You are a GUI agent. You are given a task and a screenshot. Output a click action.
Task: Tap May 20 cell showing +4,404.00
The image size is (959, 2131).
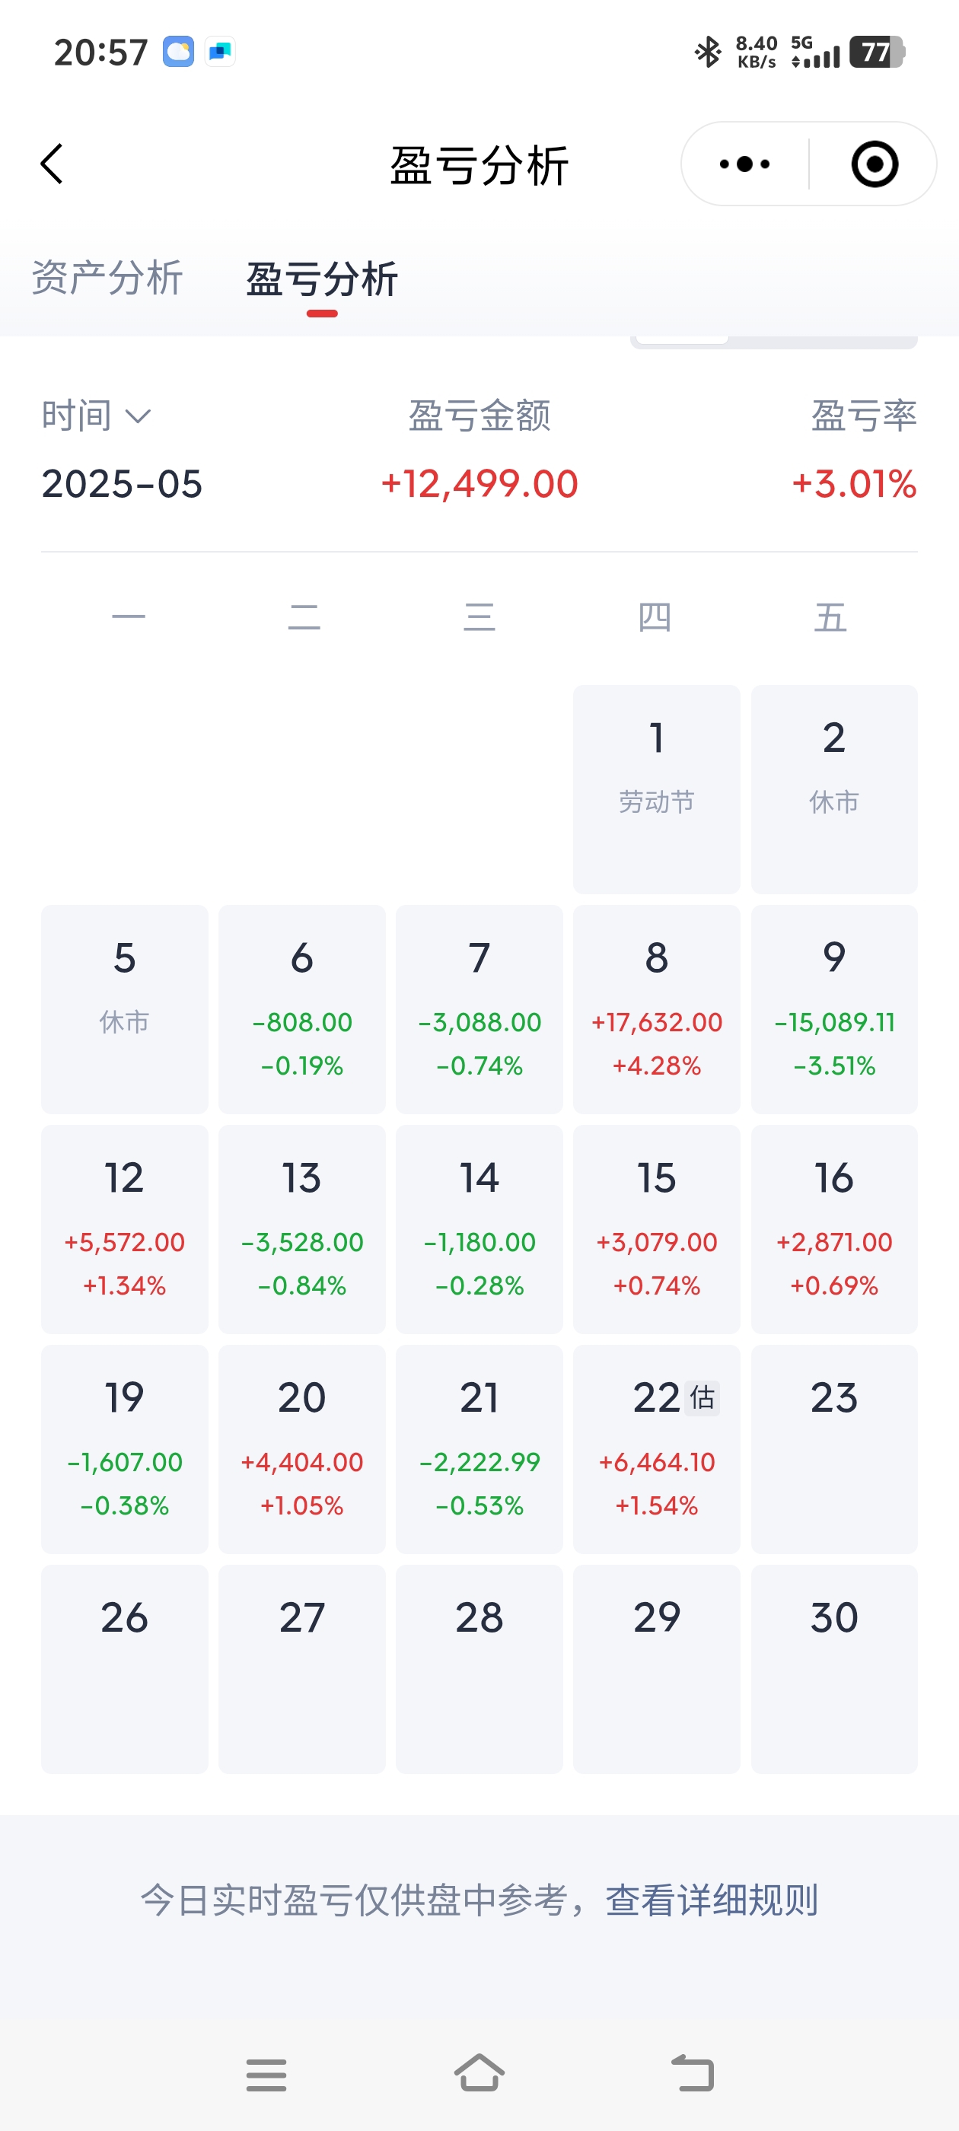[x=302, y=1449]
